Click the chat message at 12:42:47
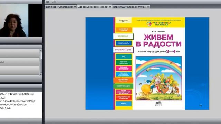Screen dimensions: 221x124 pos(17,96)
